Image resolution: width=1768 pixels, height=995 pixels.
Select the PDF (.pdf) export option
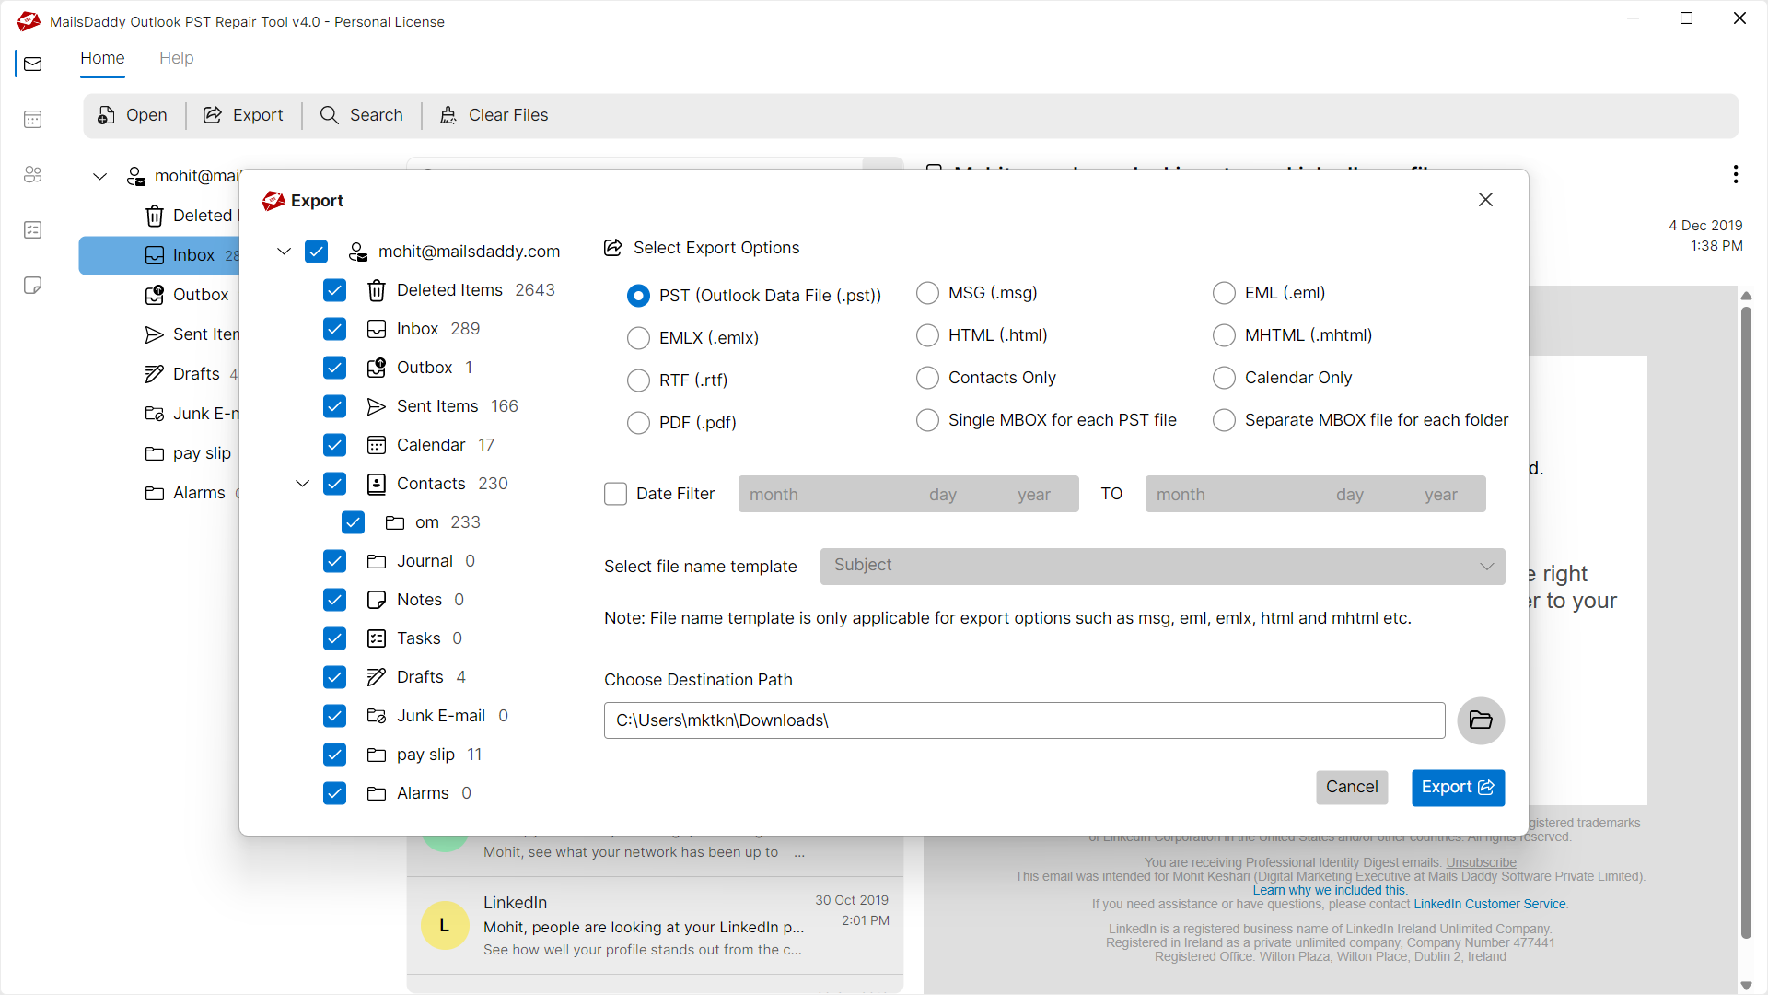[x=638, y=423]
